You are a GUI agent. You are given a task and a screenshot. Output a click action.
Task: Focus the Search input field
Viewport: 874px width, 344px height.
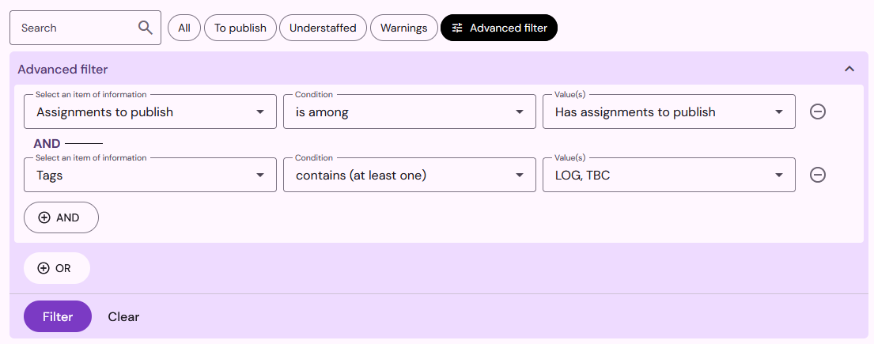pyautogui.click(x=78, y=28)
